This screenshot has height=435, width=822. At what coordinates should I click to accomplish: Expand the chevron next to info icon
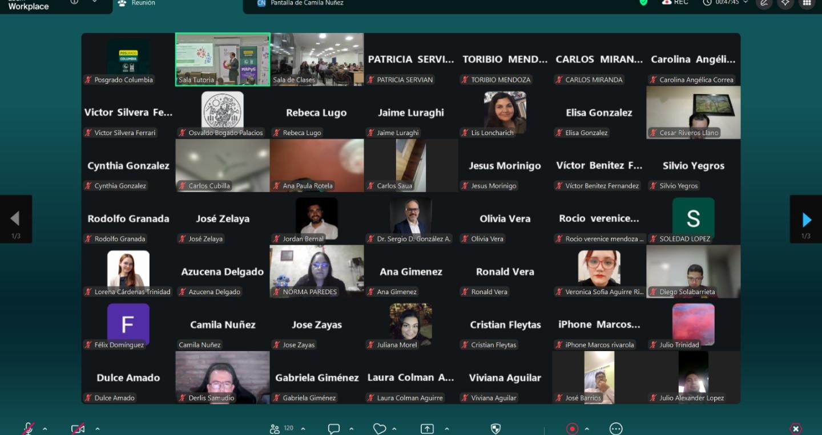tap(95, 2)
